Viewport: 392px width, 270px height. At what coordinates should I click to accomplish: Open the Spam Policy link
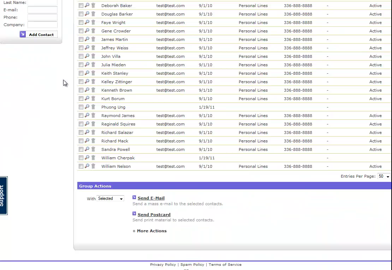192,264
